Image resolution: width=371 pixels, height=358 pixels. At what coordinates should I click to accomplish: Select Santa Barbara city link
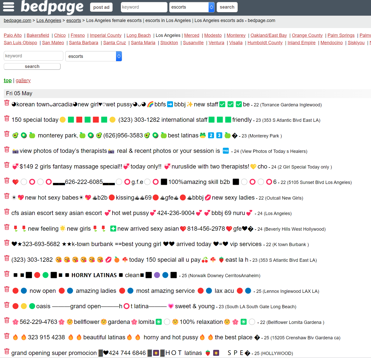[x=83, y=43]
